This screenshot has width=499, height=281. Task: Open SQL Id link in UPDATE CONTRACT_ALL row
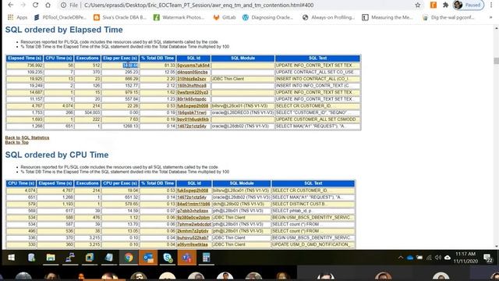tap(193, 72)
